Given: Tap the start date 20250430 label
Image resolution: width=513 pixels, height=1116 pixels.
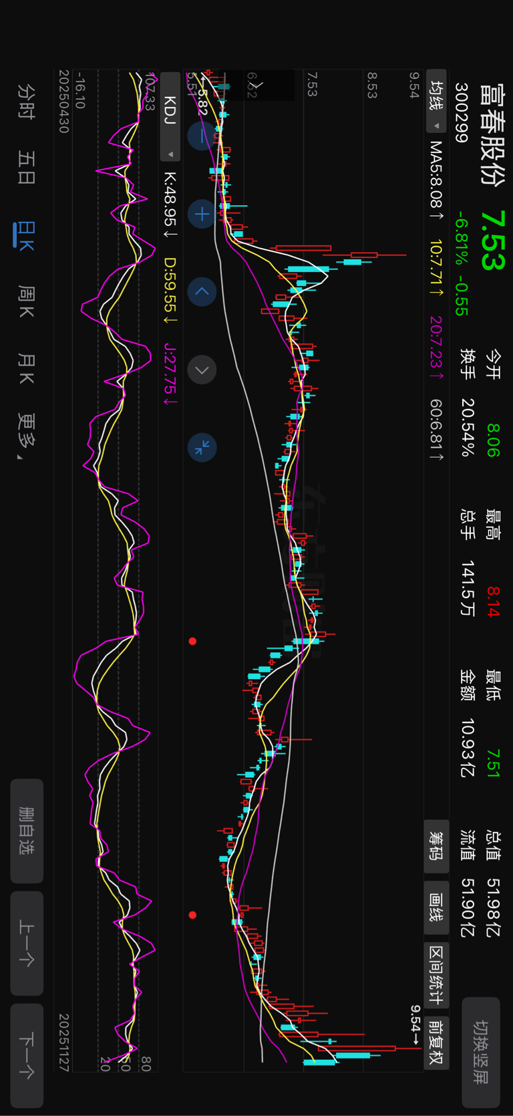Looking at the screenshot, I should click(64, 102).
